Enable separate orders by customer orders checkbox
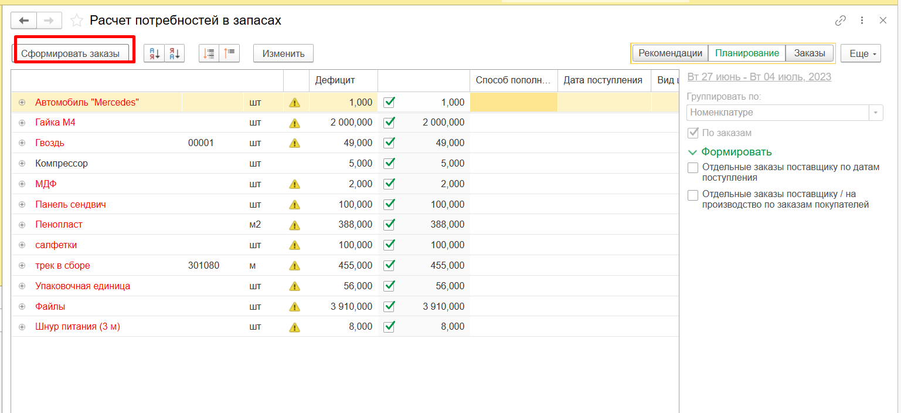The height and width of the screenshot is (413, 901). coord(693,195)
